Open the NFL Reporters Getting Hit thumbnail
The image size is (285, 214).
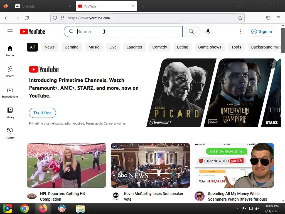[67, 165]
